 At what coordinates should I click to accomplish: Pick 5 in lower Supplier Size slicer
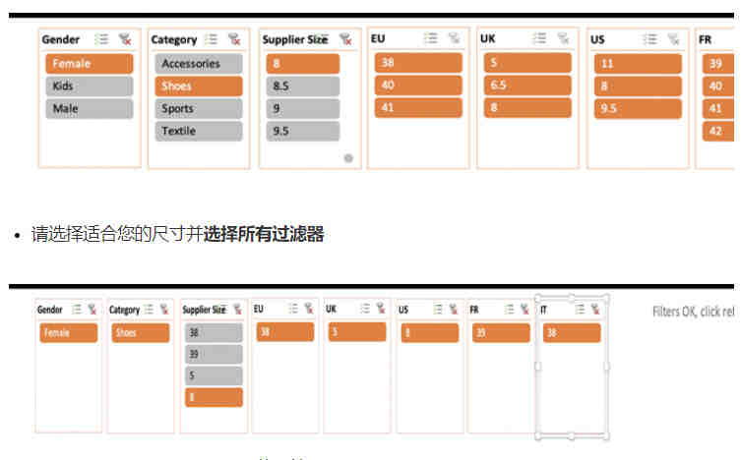214,375
